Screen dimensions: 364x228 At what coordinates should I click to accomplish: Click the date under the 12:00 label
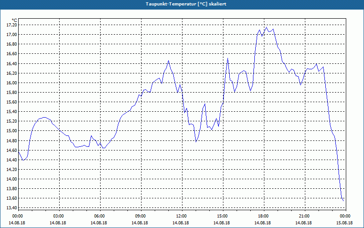point(181,223)
